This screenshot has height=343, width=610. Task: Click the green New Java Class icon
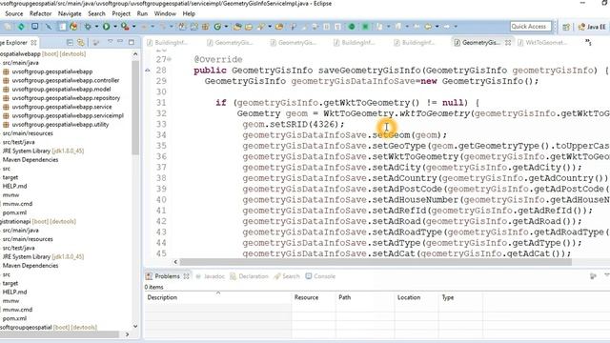[217, 27]
